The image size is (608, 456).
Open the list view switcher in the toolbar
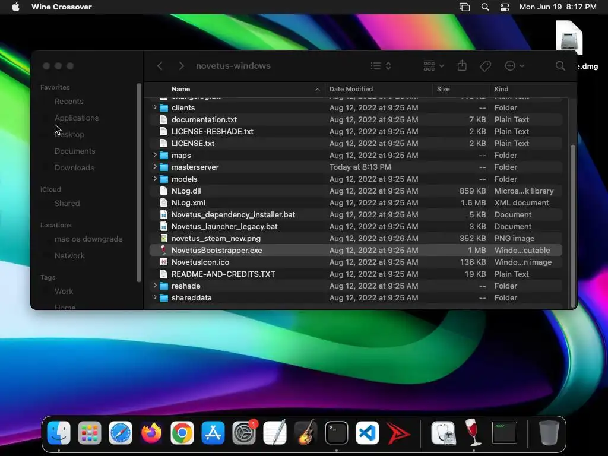381,66
